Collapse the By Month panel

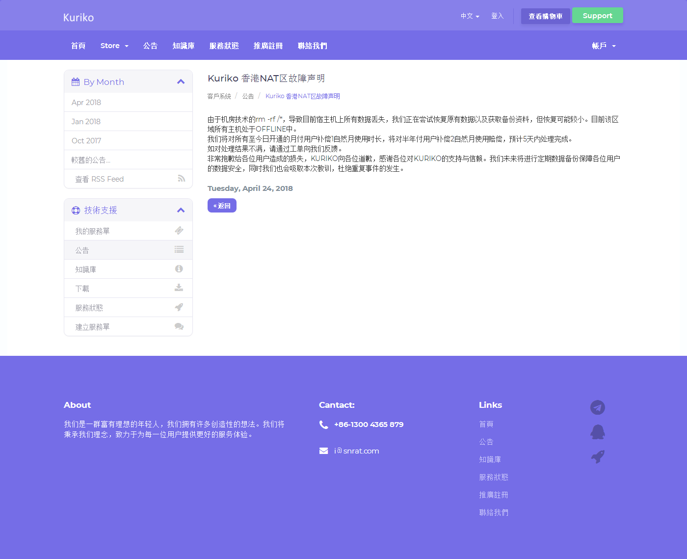tap(181, 82)
